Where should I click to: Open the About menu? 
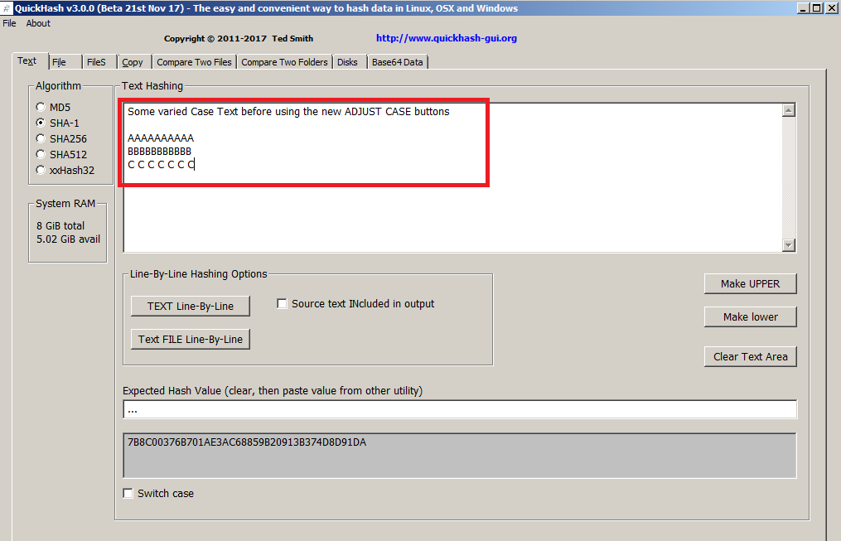coord(38,23)
